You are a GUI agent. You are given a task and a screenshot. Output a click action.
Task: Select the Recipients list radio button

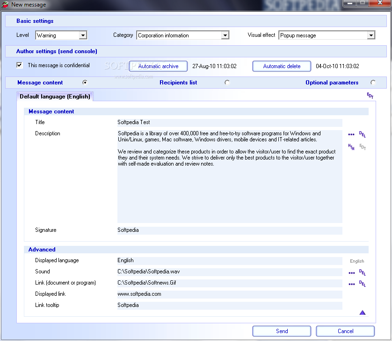point(227,83)
